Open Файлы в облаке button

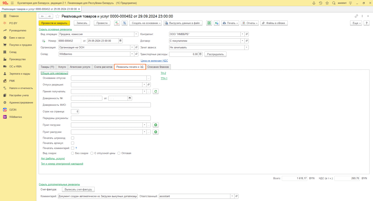[274, 23]
